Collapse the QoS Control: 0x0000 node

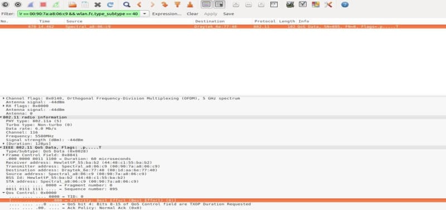point(4,193)
